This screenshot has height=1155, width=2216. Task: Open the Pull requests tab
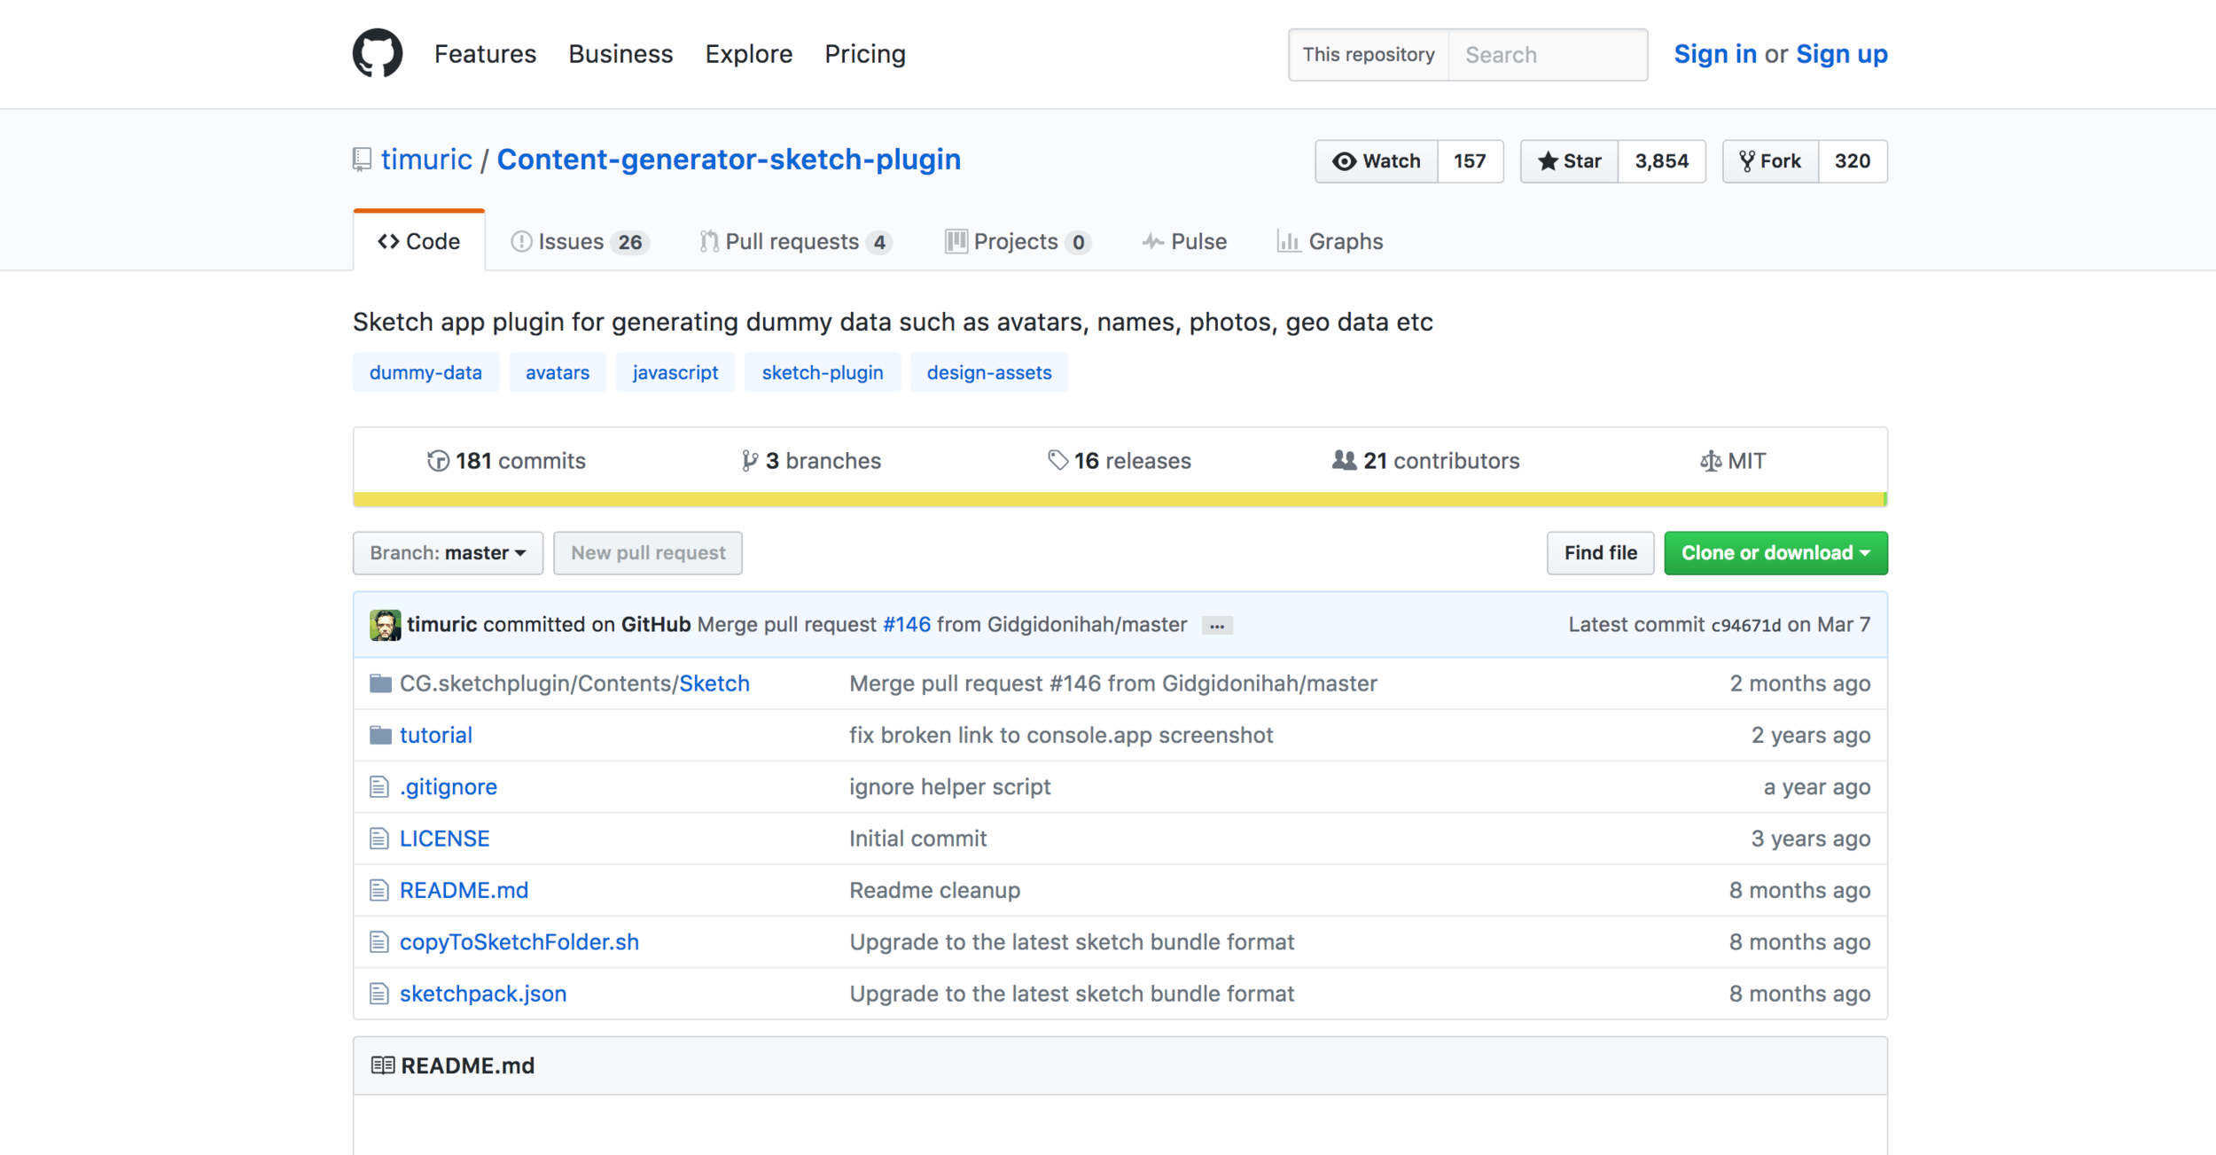pyautogui.click(x=795, y=241)
